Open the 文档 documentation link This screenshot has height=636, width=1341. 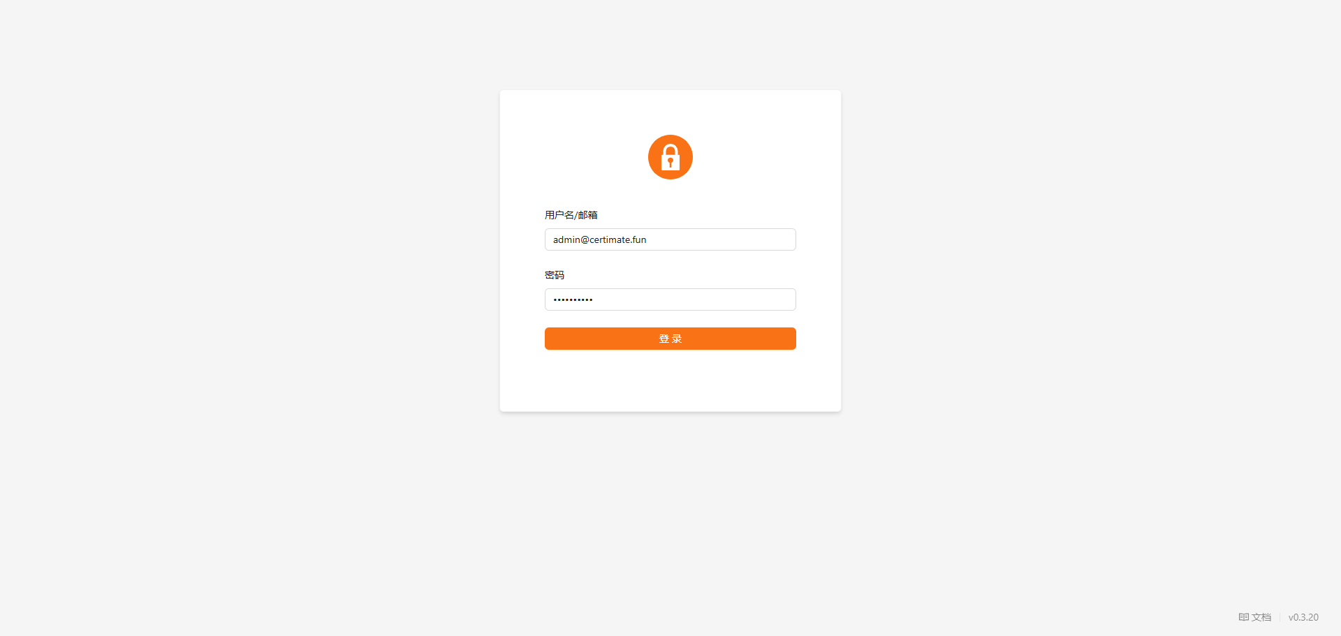(1255, 617)
